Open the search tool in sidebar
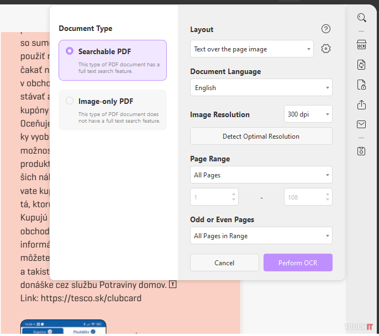The width and height of the screenshot is (379, 336). click(361, 18)
